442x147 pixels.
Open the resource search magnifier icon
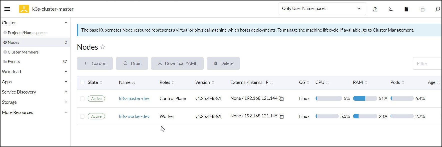tap(437, 9)
